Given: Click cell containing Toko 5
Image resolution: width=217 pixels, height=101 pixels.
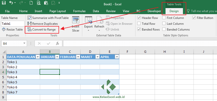Looking at the screenshot, I should coord(23,82).
